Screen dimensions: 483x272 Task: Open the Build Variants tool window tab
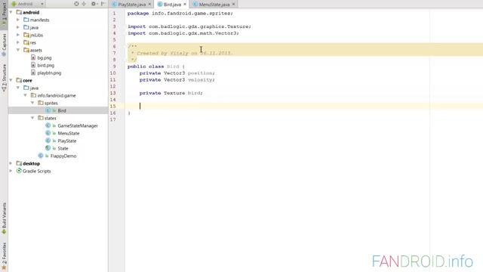tap(4, 218)
